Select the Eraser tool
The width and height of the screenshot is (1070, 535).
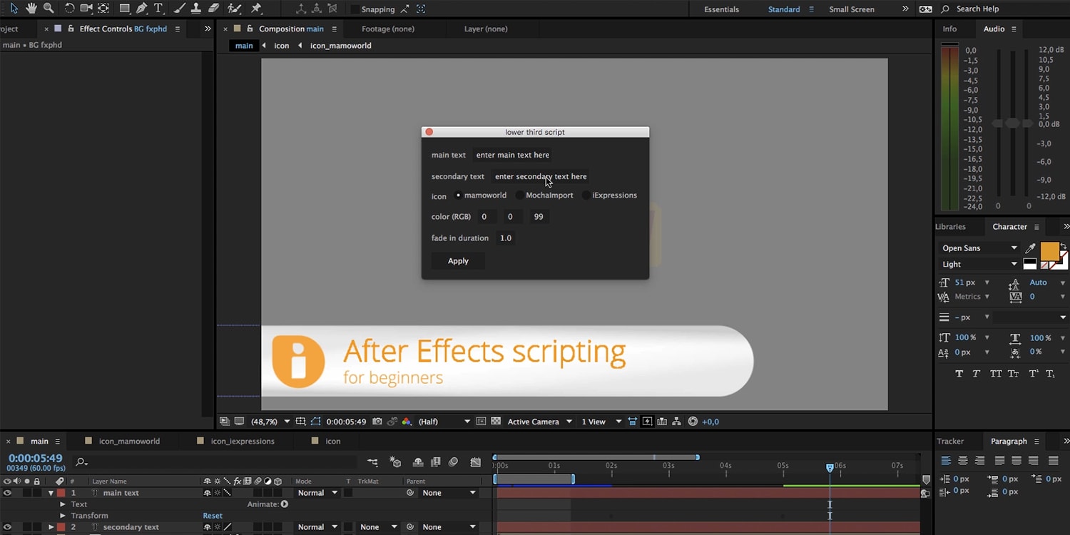pos(214,9)
